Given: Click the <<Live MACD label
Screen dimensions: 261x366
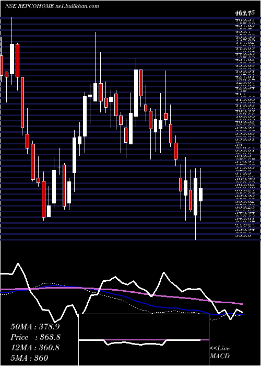Looking at the screenshot, I should coord(220,352).
